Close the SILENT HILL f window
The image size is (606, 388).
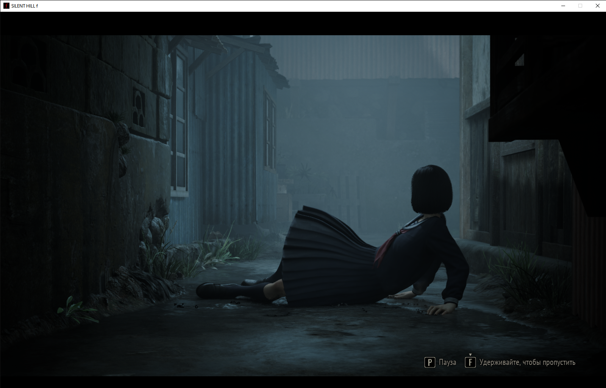(597, 6)
